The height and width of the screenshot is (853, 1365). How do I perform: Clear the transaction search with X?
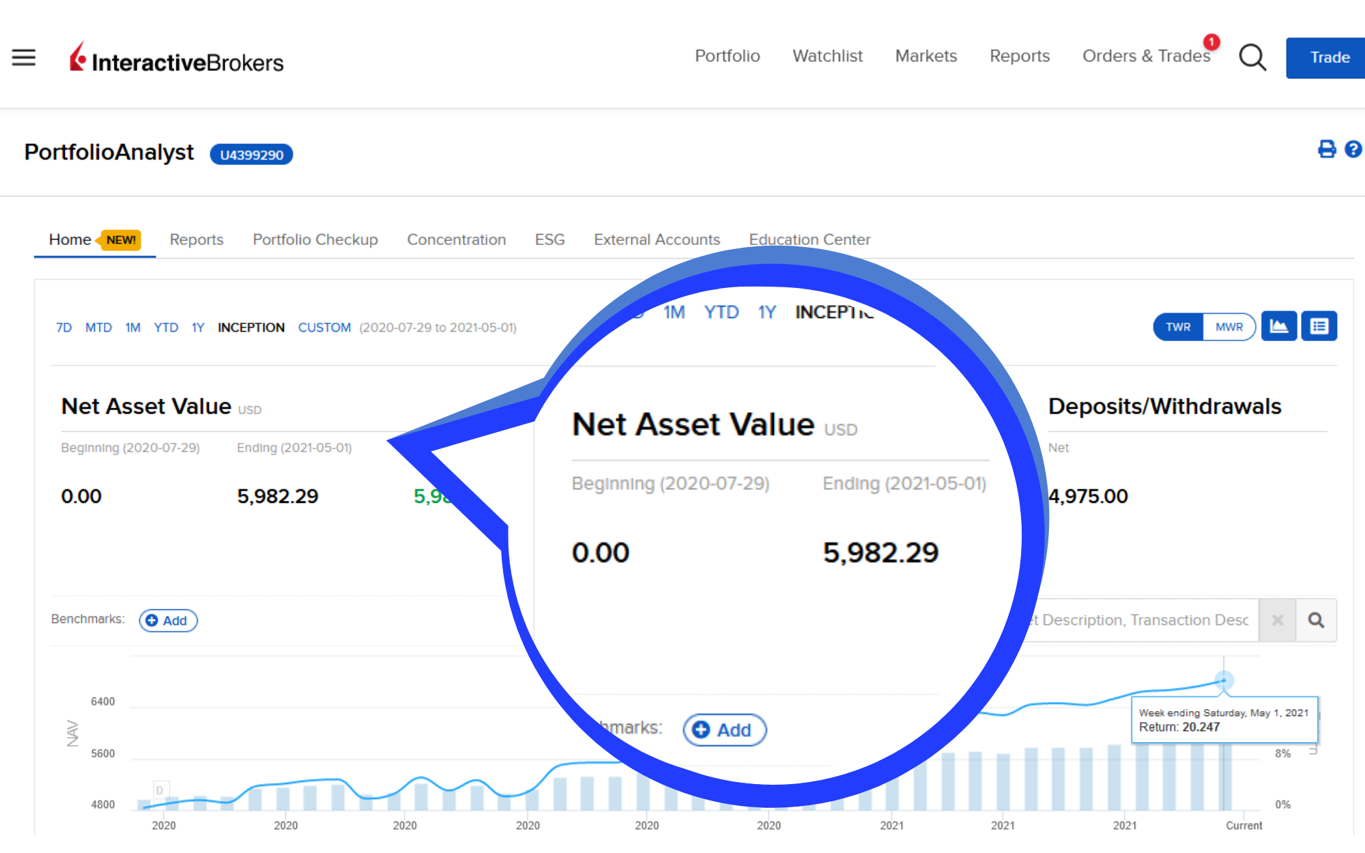pyautogui.click(x=1278, y=620)
